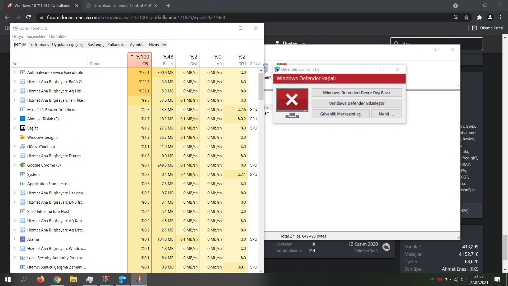Show hidden system tray icons
The height and width of the screenshot is (286, 508).
pos(432,279)
